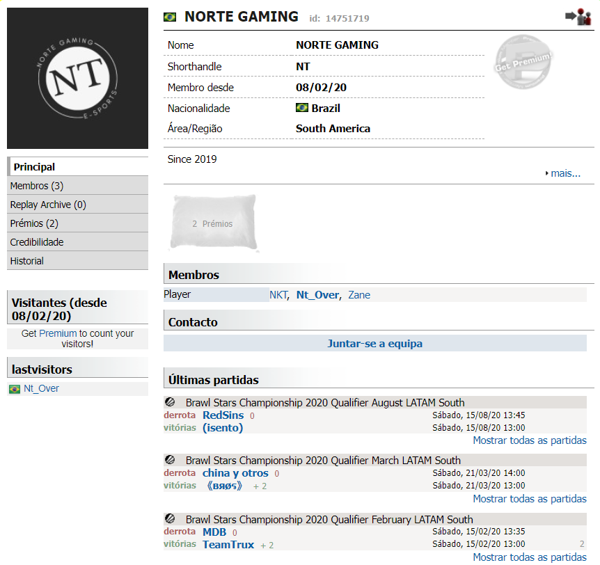Click match time Sábado, 21/03/20 14:00

click(479, 473)
